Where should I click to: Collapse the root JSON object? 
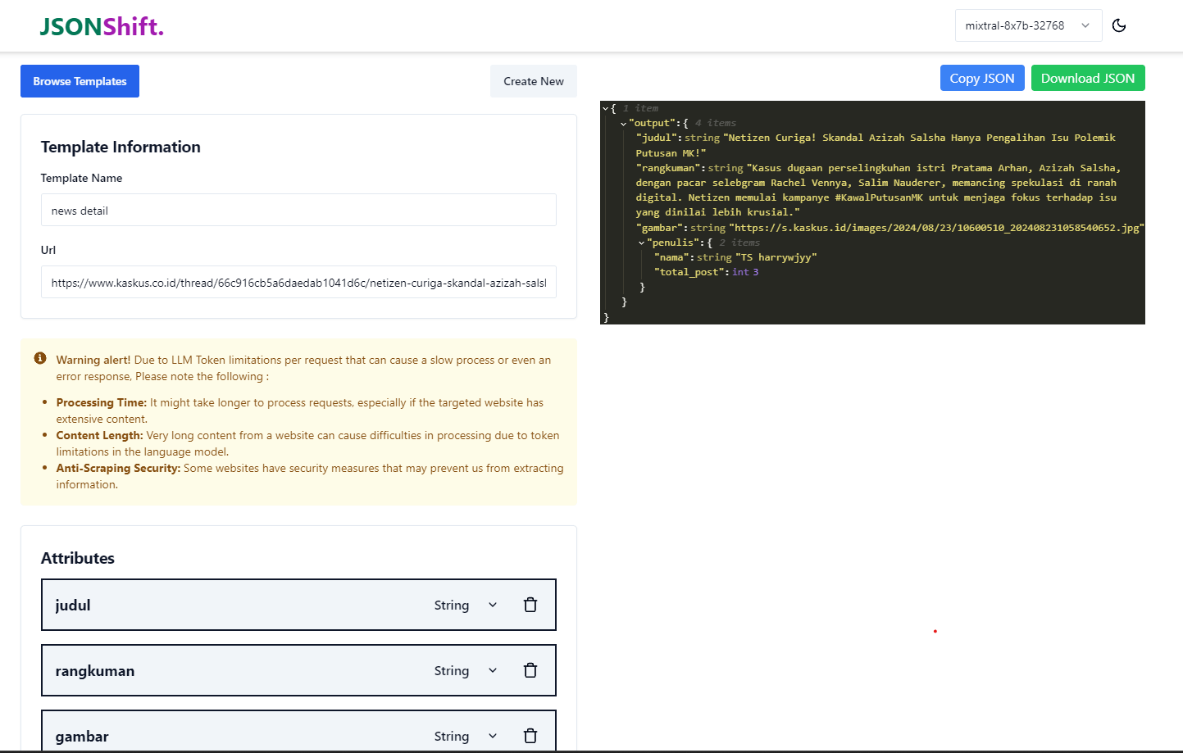click(x=606, y=108)
